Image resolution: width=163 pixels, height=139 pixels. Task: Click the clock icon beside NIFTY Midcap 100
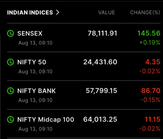10,119
